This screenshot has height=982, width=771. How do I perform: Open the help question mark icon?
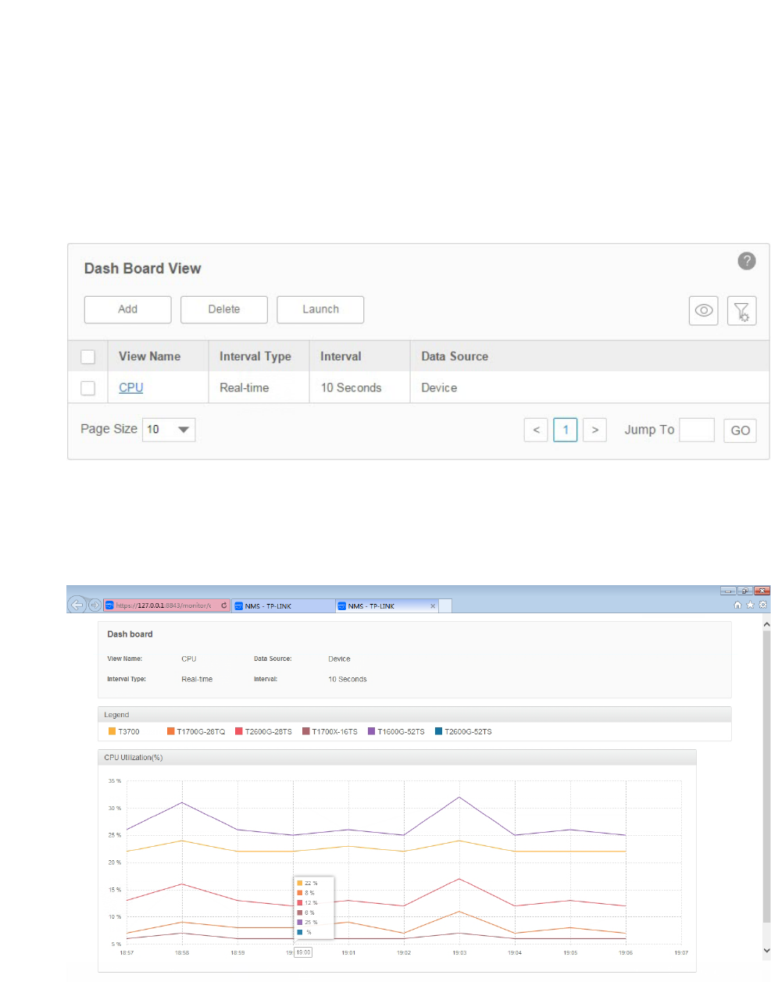tap(746, 261)
